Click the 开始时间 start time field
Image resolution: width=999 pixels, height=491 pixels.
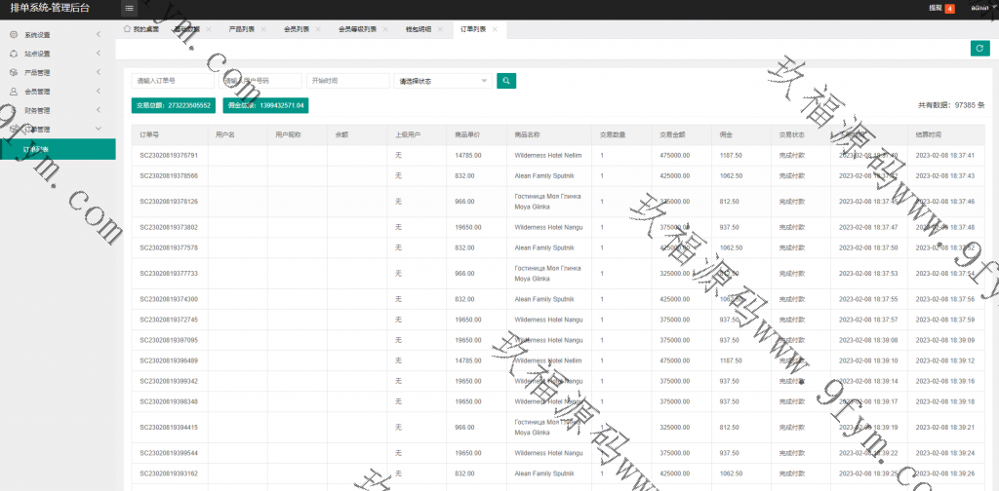pos(348,81)
